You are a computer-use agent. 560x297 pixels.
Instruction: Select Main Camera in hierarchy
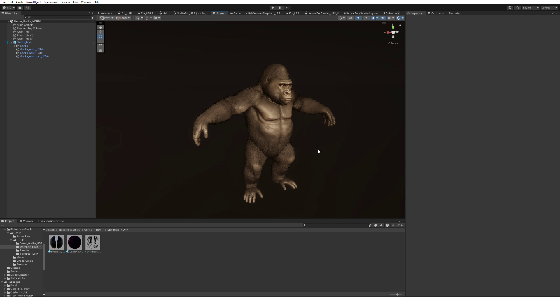[25, 25]
